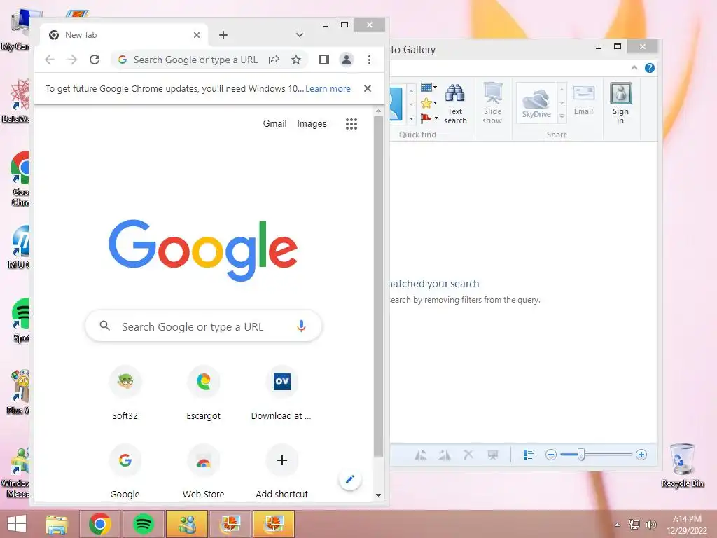Click slide show icon in gallery bottom bar
This screenshot has width=717, height=538.
pos(492,455)
